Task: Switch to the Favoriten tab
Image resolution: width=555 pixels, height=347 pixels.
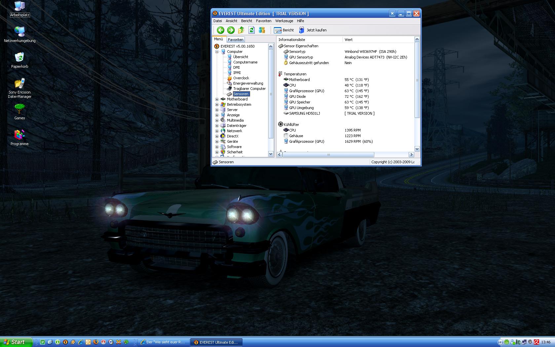Action: pos(236,40)
